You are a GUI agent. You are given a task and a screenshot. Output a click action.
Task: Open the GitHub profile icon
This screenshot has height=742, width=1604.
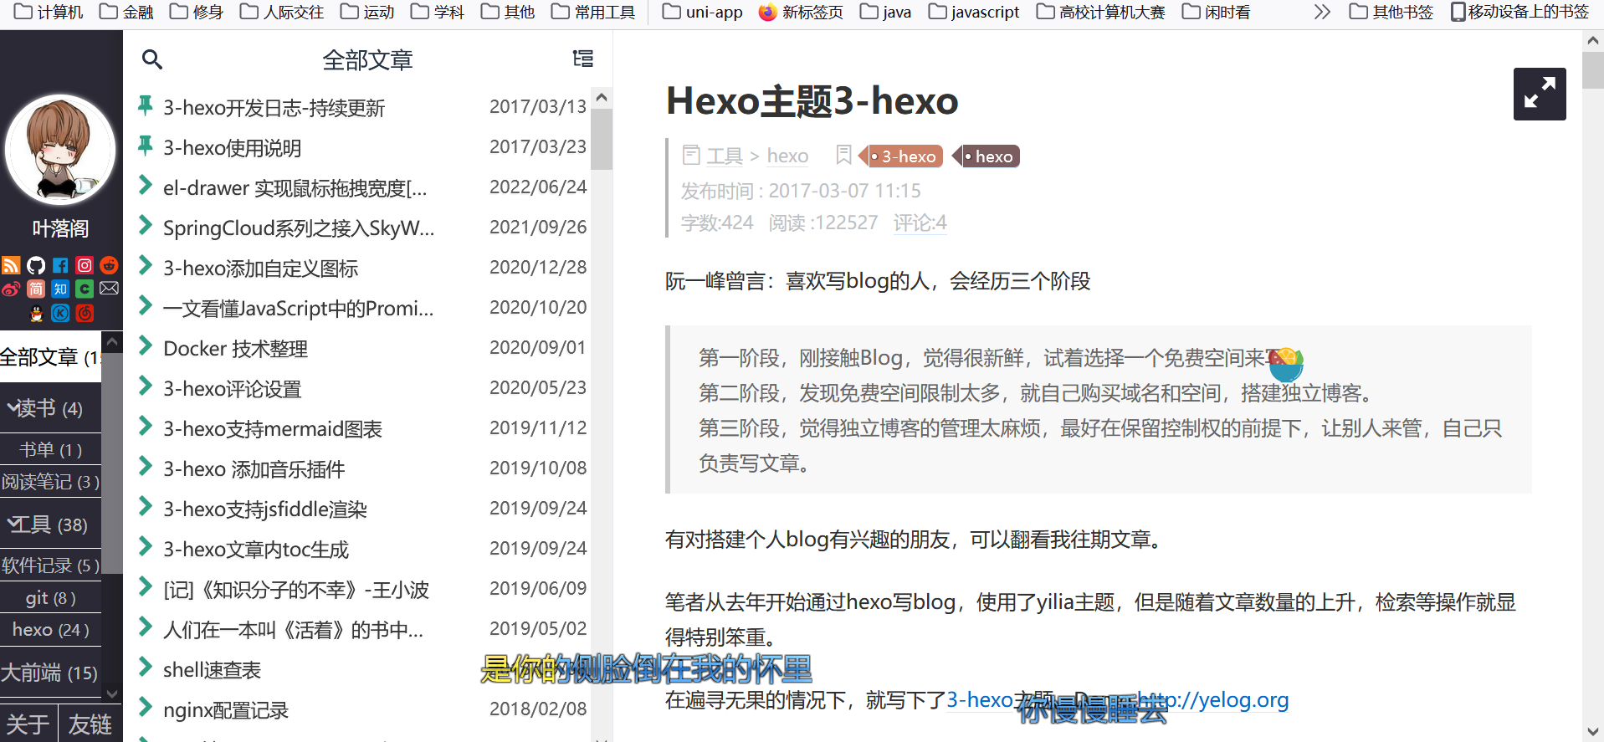pyautogui.click(x=36, y=266)
